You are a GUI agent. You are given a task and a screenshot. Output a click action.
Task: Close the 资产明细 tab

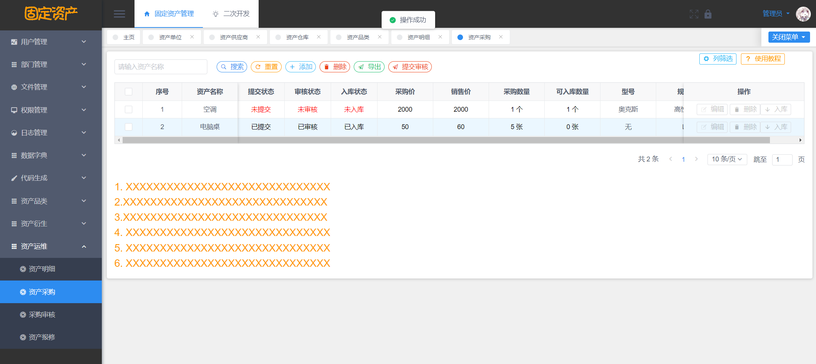pos(440,37)
